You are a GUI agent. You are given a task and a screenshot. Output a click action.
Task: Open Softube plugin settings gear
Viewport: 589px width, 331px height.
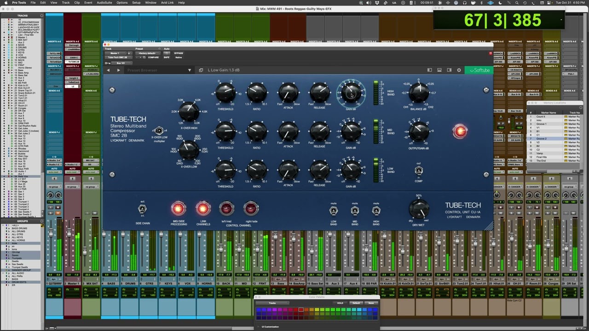(459, 70)
